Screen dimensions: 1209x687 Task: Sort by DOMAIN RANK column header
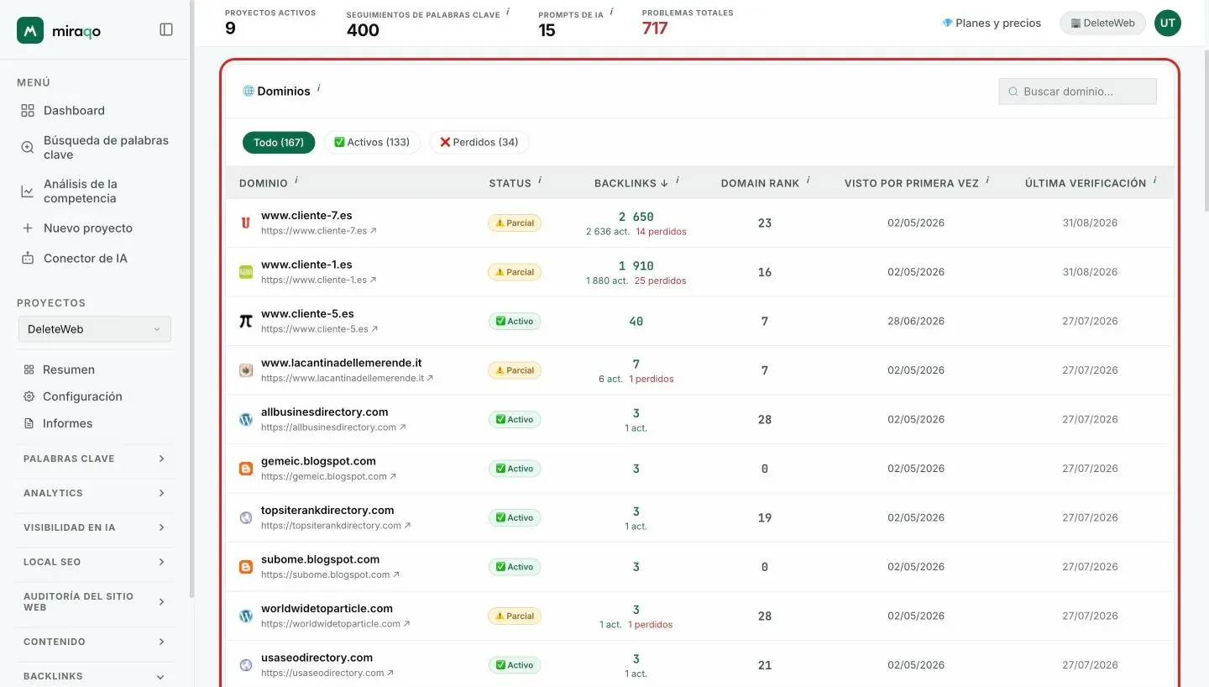tap(760, 183)
